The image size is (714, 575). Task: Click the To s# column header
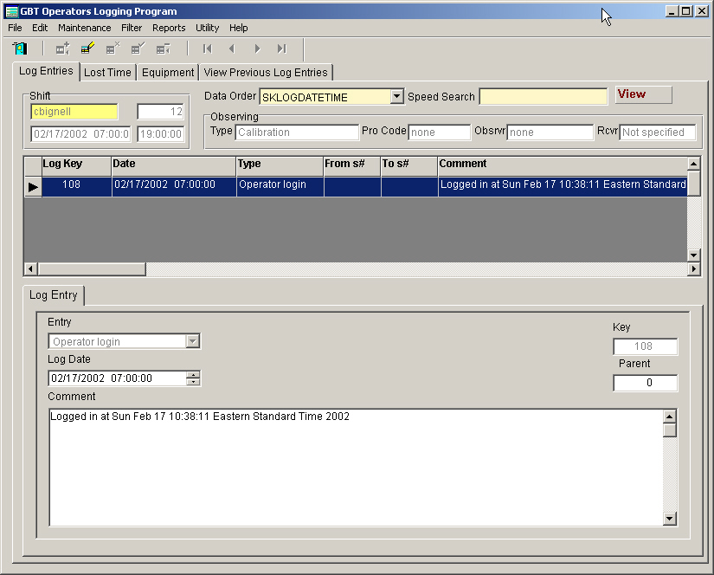[409, 166]
